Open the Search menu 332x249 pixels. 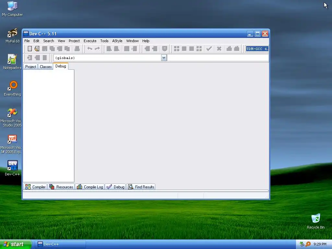(49, 41)
